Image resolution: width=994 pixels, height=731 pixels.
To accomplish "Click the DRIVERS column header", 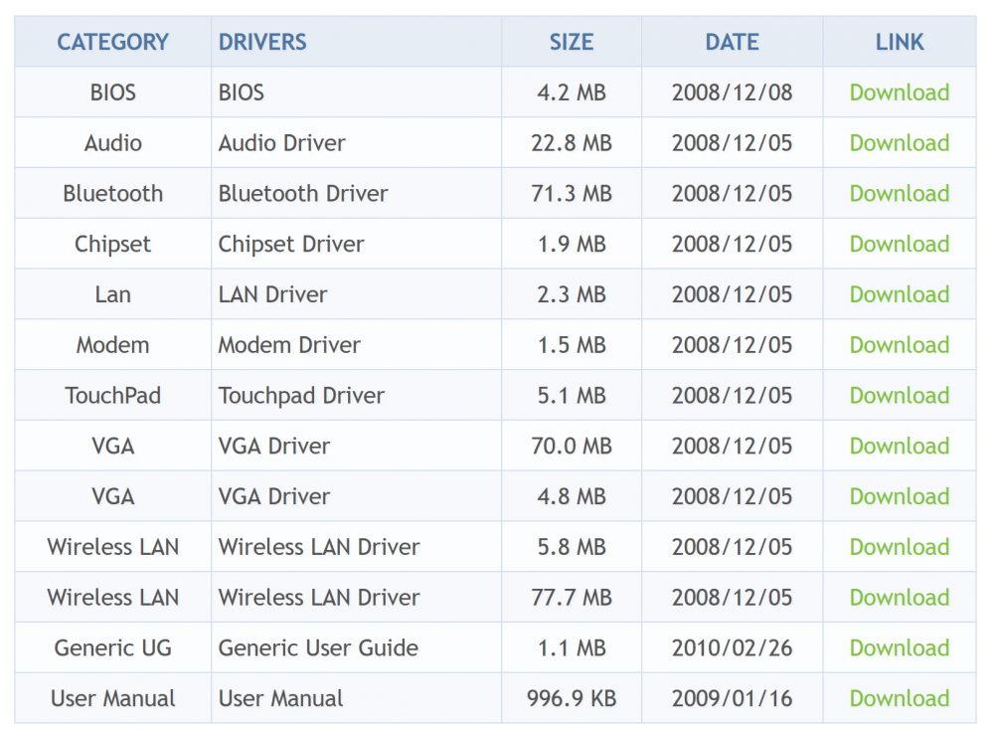I will 262,42.
